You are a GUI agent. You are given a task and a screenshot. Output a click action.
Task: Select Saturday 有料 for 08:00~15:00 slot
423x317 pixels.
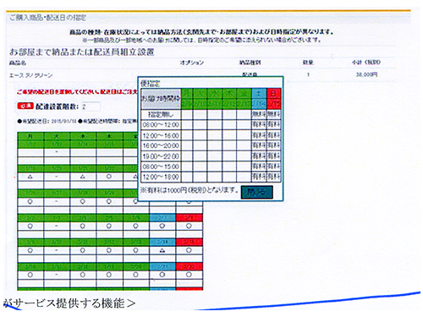259,167
